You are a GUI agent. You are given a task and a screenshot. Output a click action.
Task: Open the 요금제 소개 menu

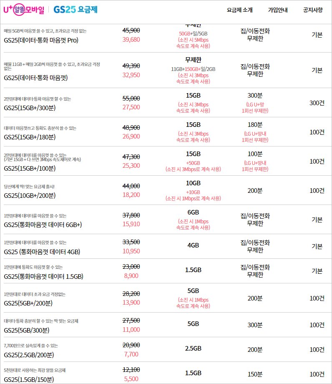click(239, 10)
